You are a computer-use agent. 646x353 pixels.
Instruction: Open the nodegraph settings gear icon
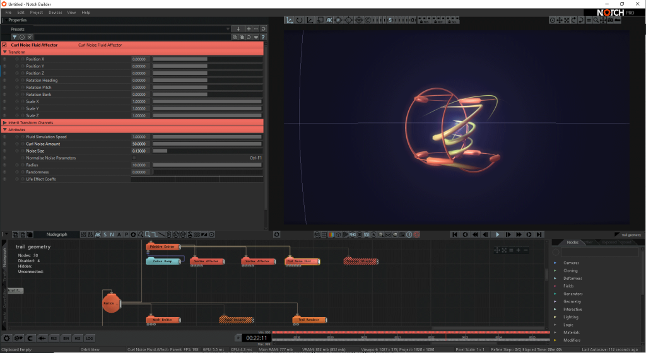[x=276, y=234]
